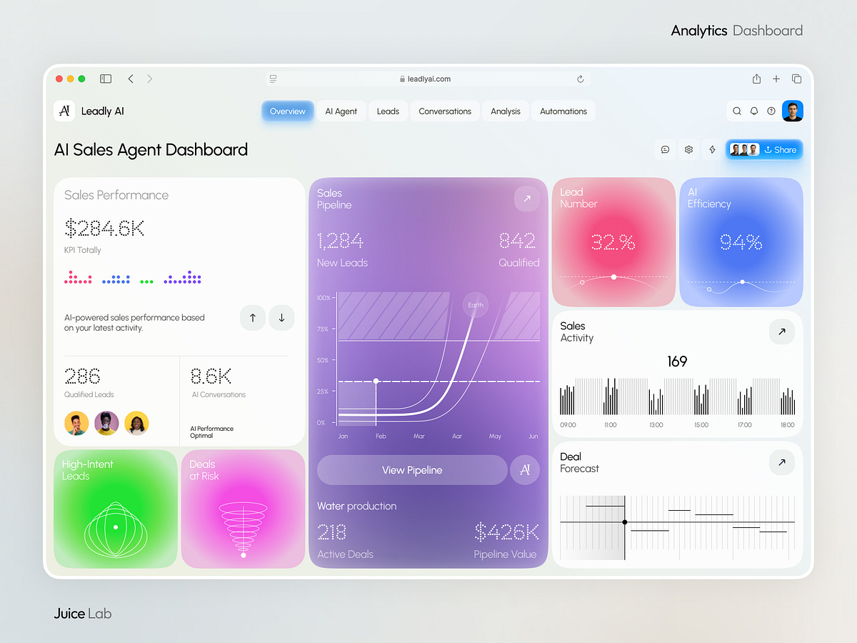Add a new browser tab with the plus icon
The image size is (857, 643).
pyautogui.click(x=776, y=79)
